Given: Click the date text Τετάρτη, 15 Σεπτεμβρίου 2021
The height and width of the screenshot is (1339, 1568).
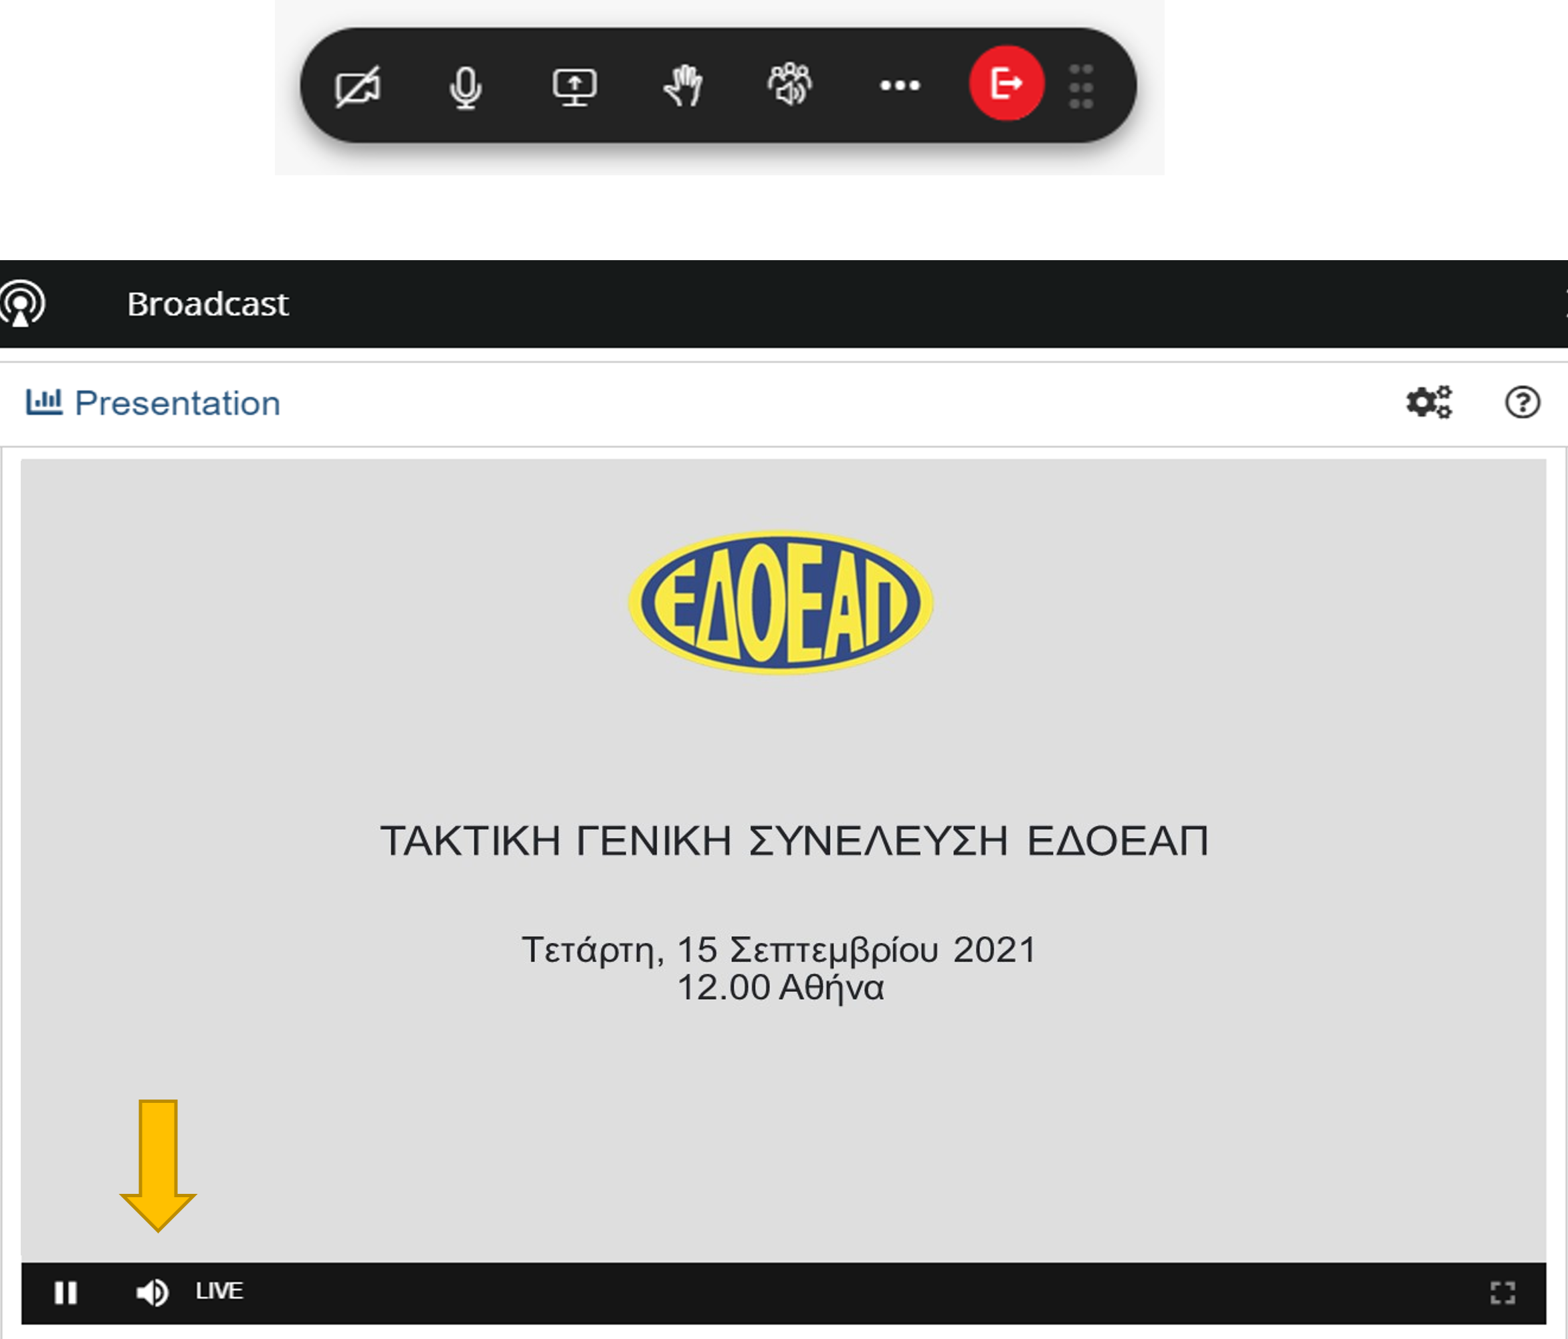Looking at the screenshot, I should click(x=779, y=950).
